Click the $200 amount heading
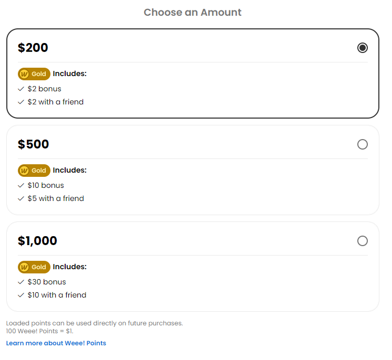Viewport: 392px width, 360px height. coord(33,47)
